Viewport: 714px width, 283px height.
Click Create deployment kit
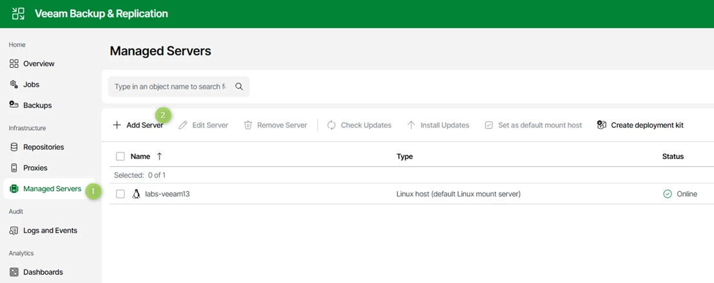[x=640, y=125]
